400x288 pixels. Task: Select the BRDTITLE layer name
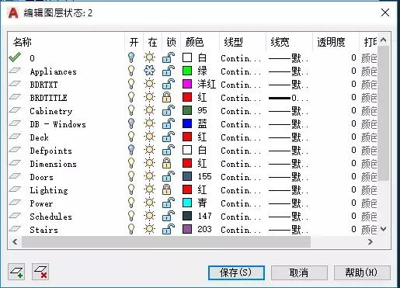point(49,98)
